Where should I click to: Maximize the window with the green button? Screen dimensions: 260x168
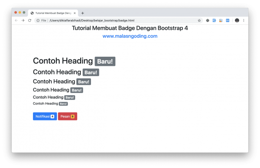(x=24, y=13)
